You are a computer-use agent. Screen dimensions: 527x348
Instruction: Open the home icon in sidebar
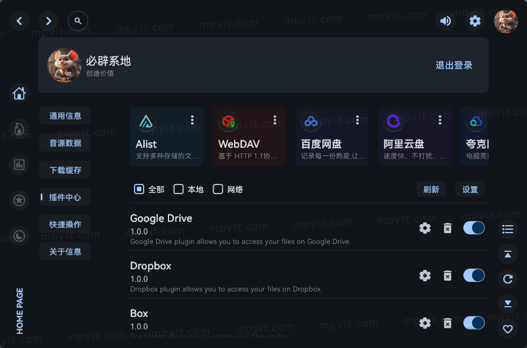[x=19, y=93]
